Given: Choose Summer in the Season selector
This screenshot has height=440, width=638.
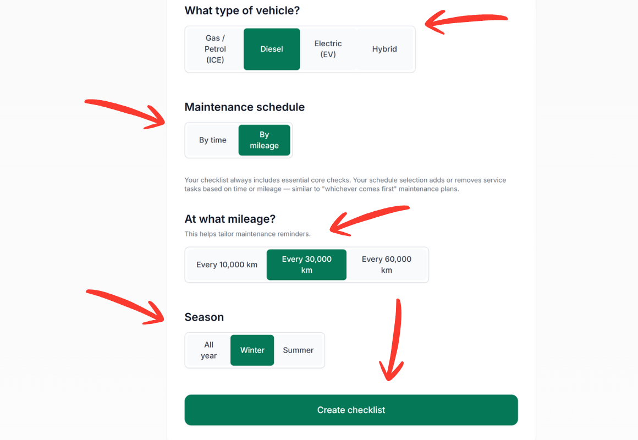Looking at the screenshot, I should (298, 350).
